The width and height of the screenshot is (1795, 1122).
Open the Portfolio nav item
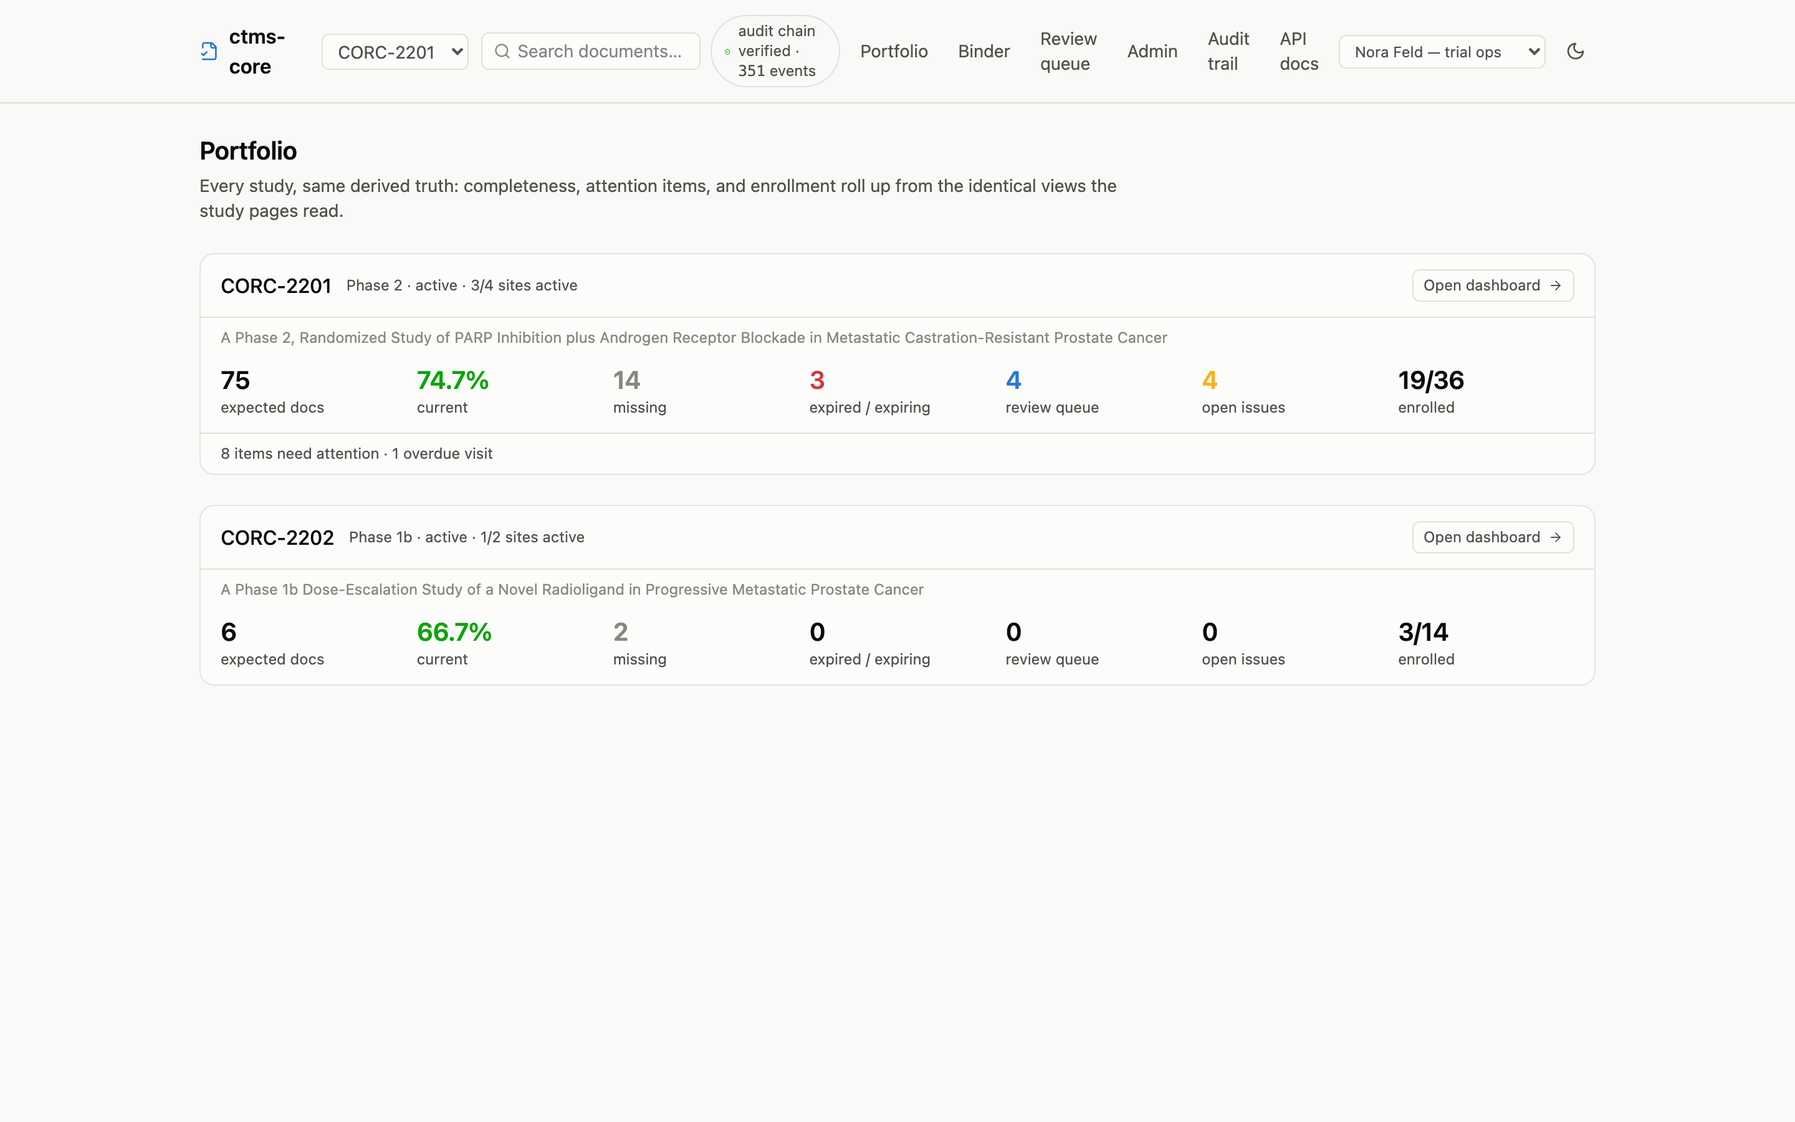coord(894,51)
